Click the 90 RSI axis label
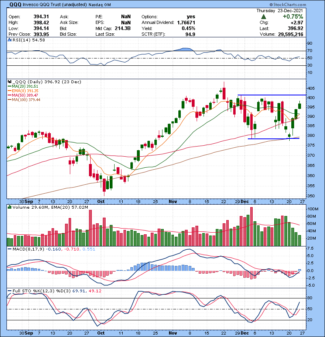The height and width of the screenshot is (337, 325). (310, 43)
